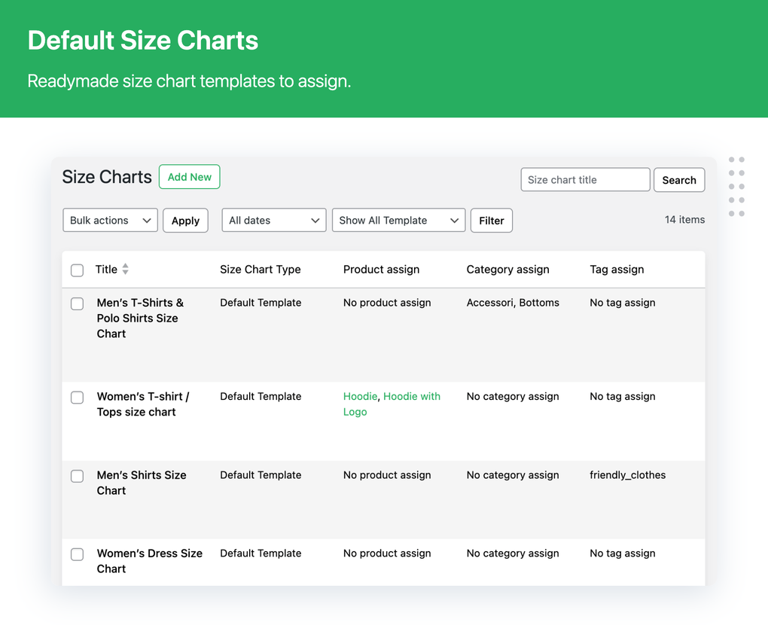This screenshot has height=625, width=768.
Task: Open the Show All Template dropdown
Action: [x=398, y=220]
